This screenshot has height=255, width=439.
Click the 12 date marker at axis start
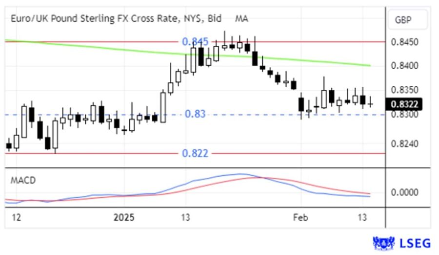point(16,216)
